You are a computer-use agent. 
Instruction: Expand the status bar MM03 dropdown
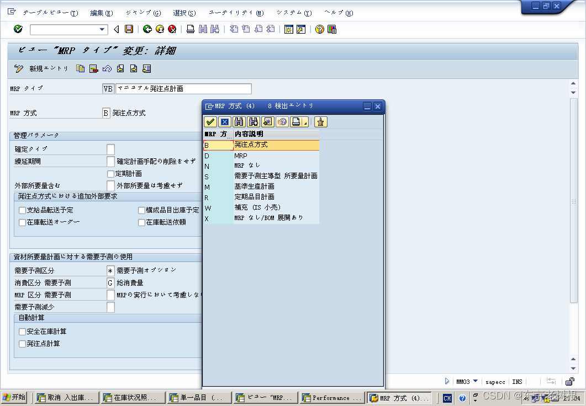click(476, 381)
